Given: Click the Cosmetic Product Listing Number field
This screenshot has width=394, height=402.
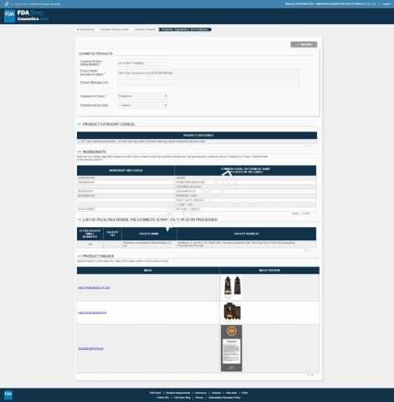Looking at the screenshot, I should pyautogui.click(x=142, y=64).
